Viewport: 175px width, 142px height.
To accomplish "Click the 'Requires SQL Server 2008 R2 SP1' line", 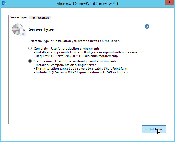I will 77,56.
